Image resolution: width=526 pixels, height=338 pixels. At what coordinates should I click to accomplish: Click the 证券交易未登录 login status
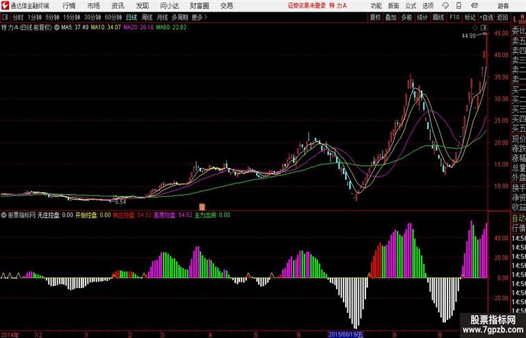[x=307, y=6]
